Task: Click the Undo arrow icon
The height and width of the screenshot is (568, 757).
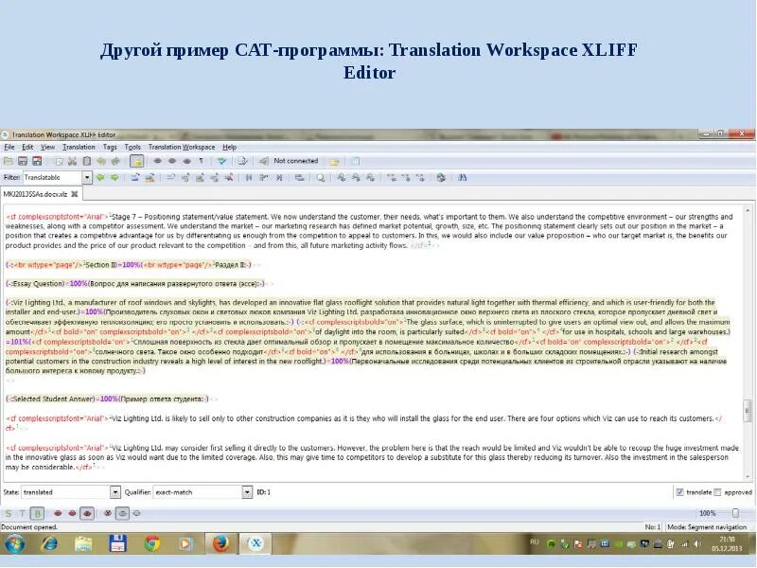Action: pyautogui.click(x=101, y=161)
